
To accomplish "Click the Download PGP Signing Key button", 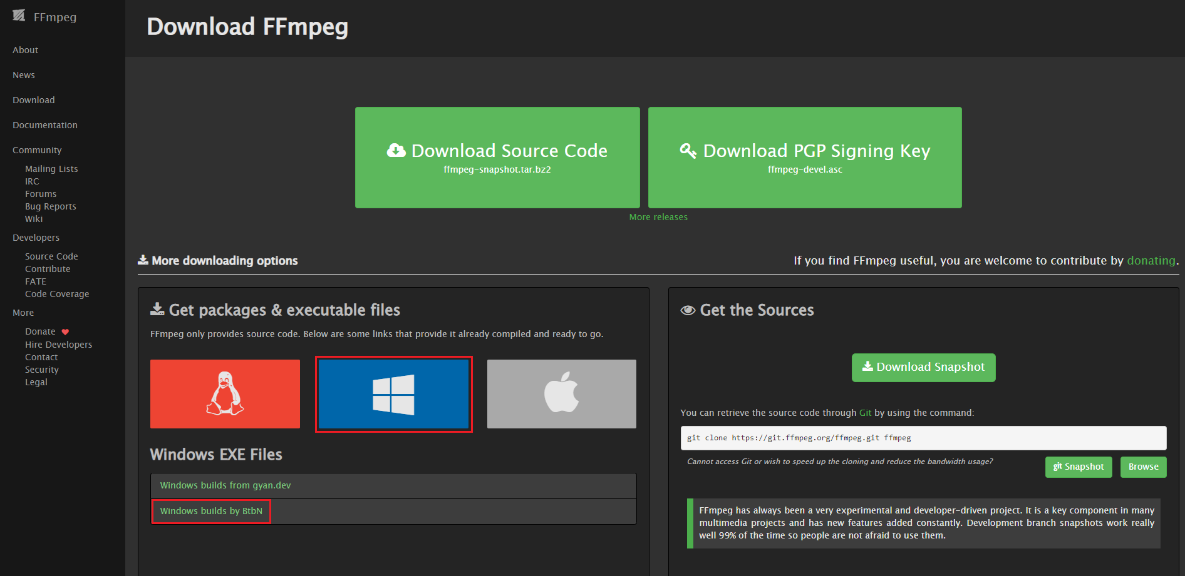I will [805, 158].
